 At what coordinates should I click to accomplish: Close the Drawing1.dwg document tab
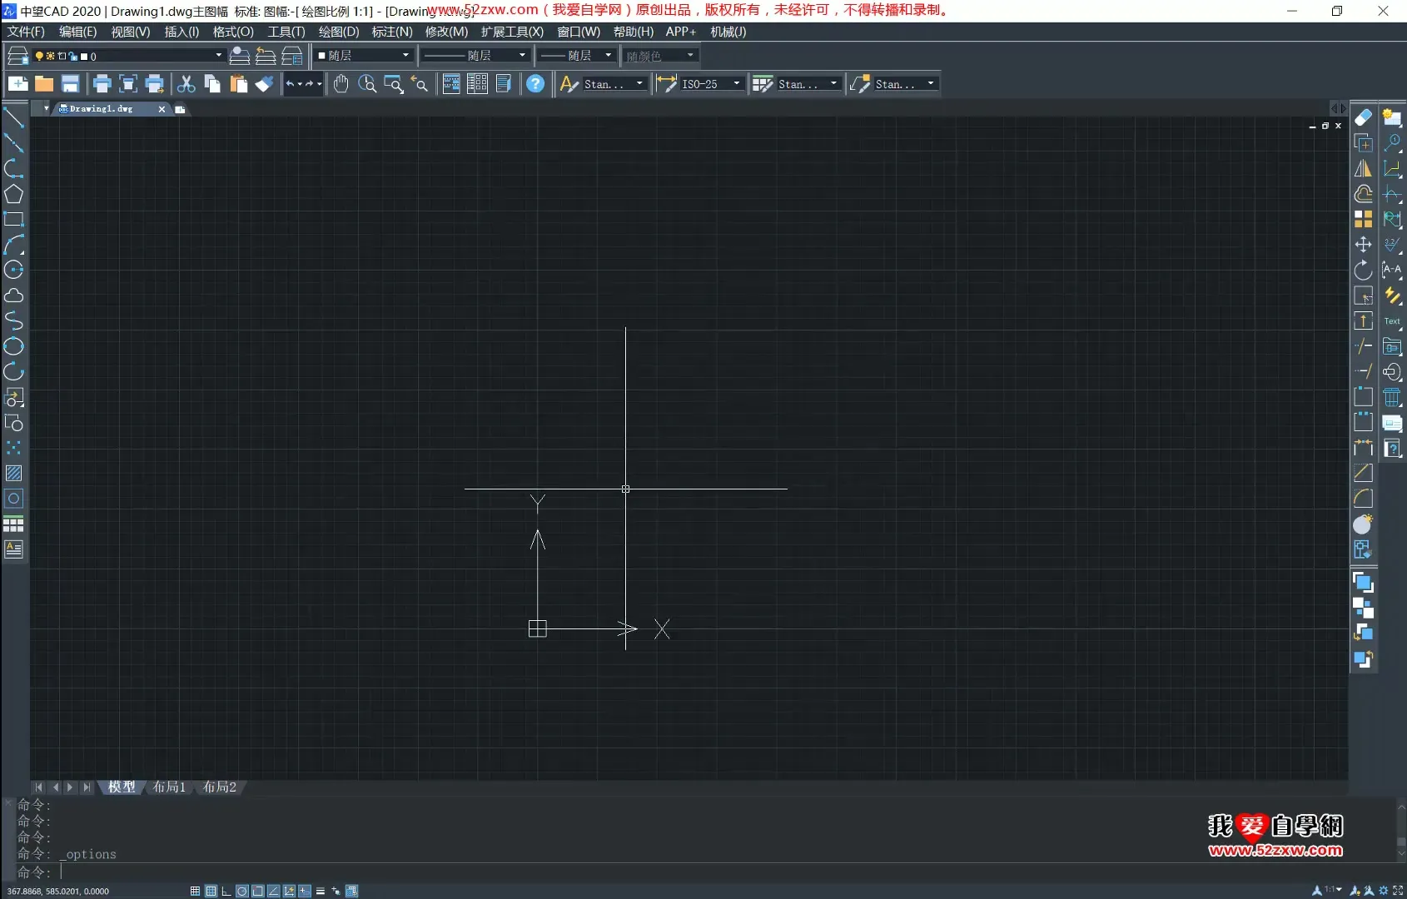tap(162, 109)
